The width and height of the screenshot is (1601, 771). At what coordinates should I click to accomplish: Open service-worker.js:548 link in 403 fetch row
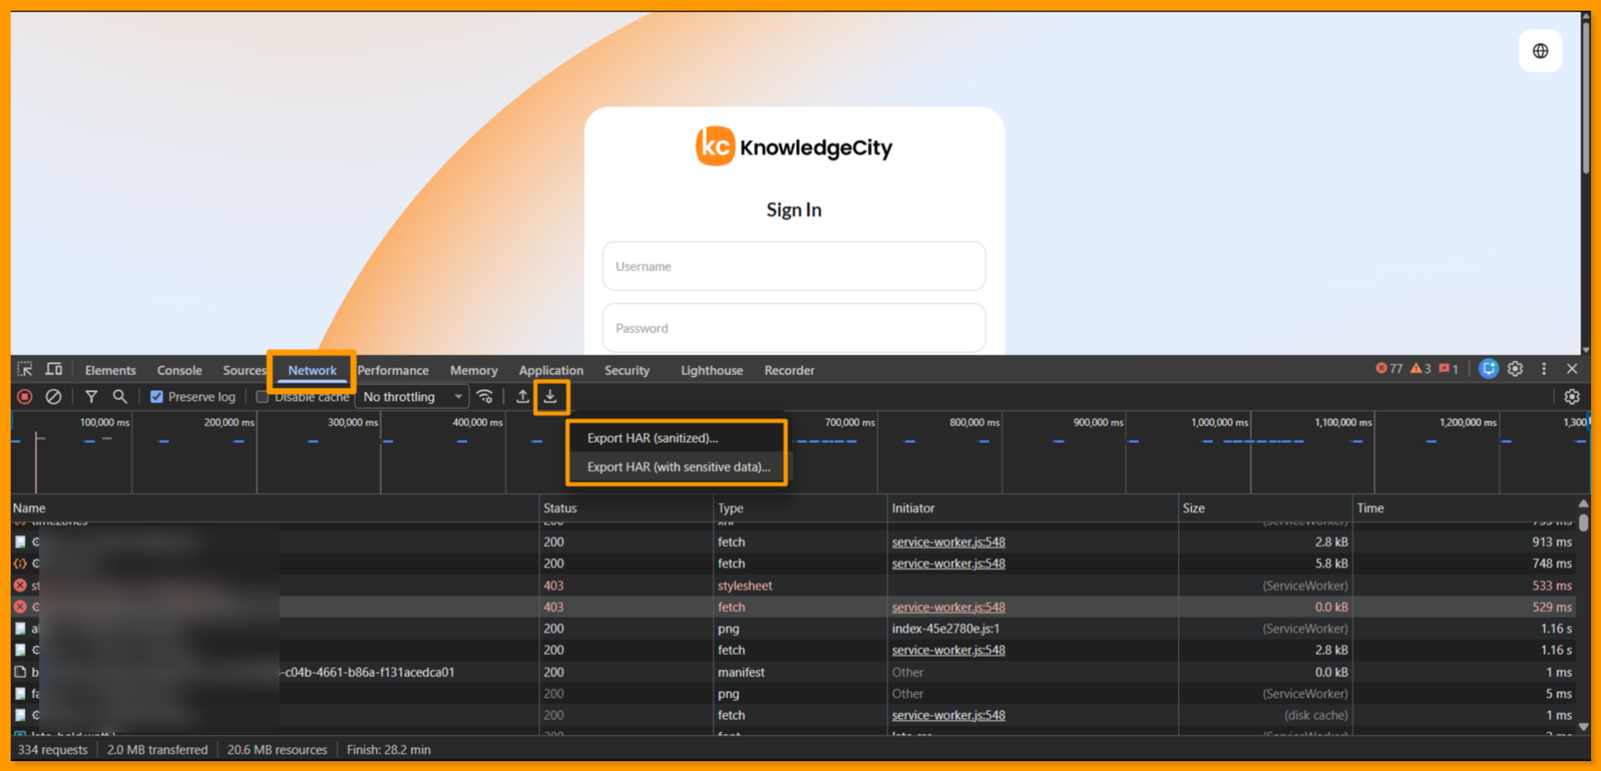point(948,606)
